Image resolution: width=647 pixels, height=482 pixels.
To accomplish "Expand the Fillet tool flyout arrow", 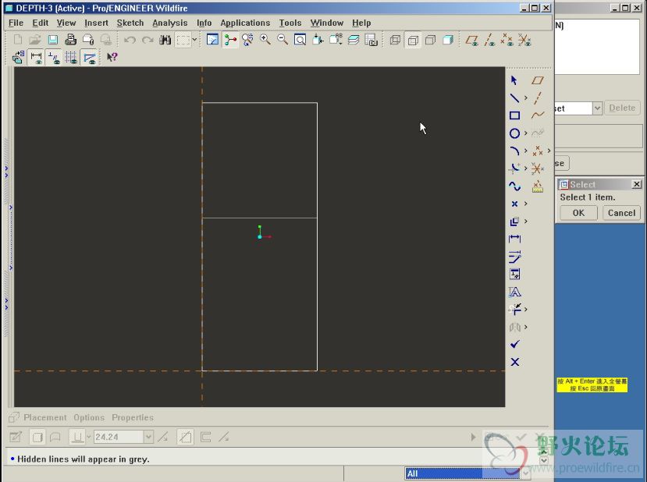I will pos(526,168).
